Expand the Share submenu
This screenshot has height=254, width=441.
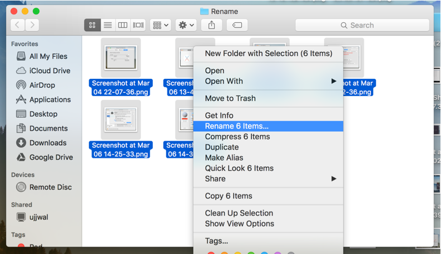point(268,179)
